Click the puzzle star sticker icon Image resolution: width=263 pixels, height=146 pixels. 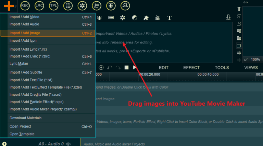[x=146, y=18]
